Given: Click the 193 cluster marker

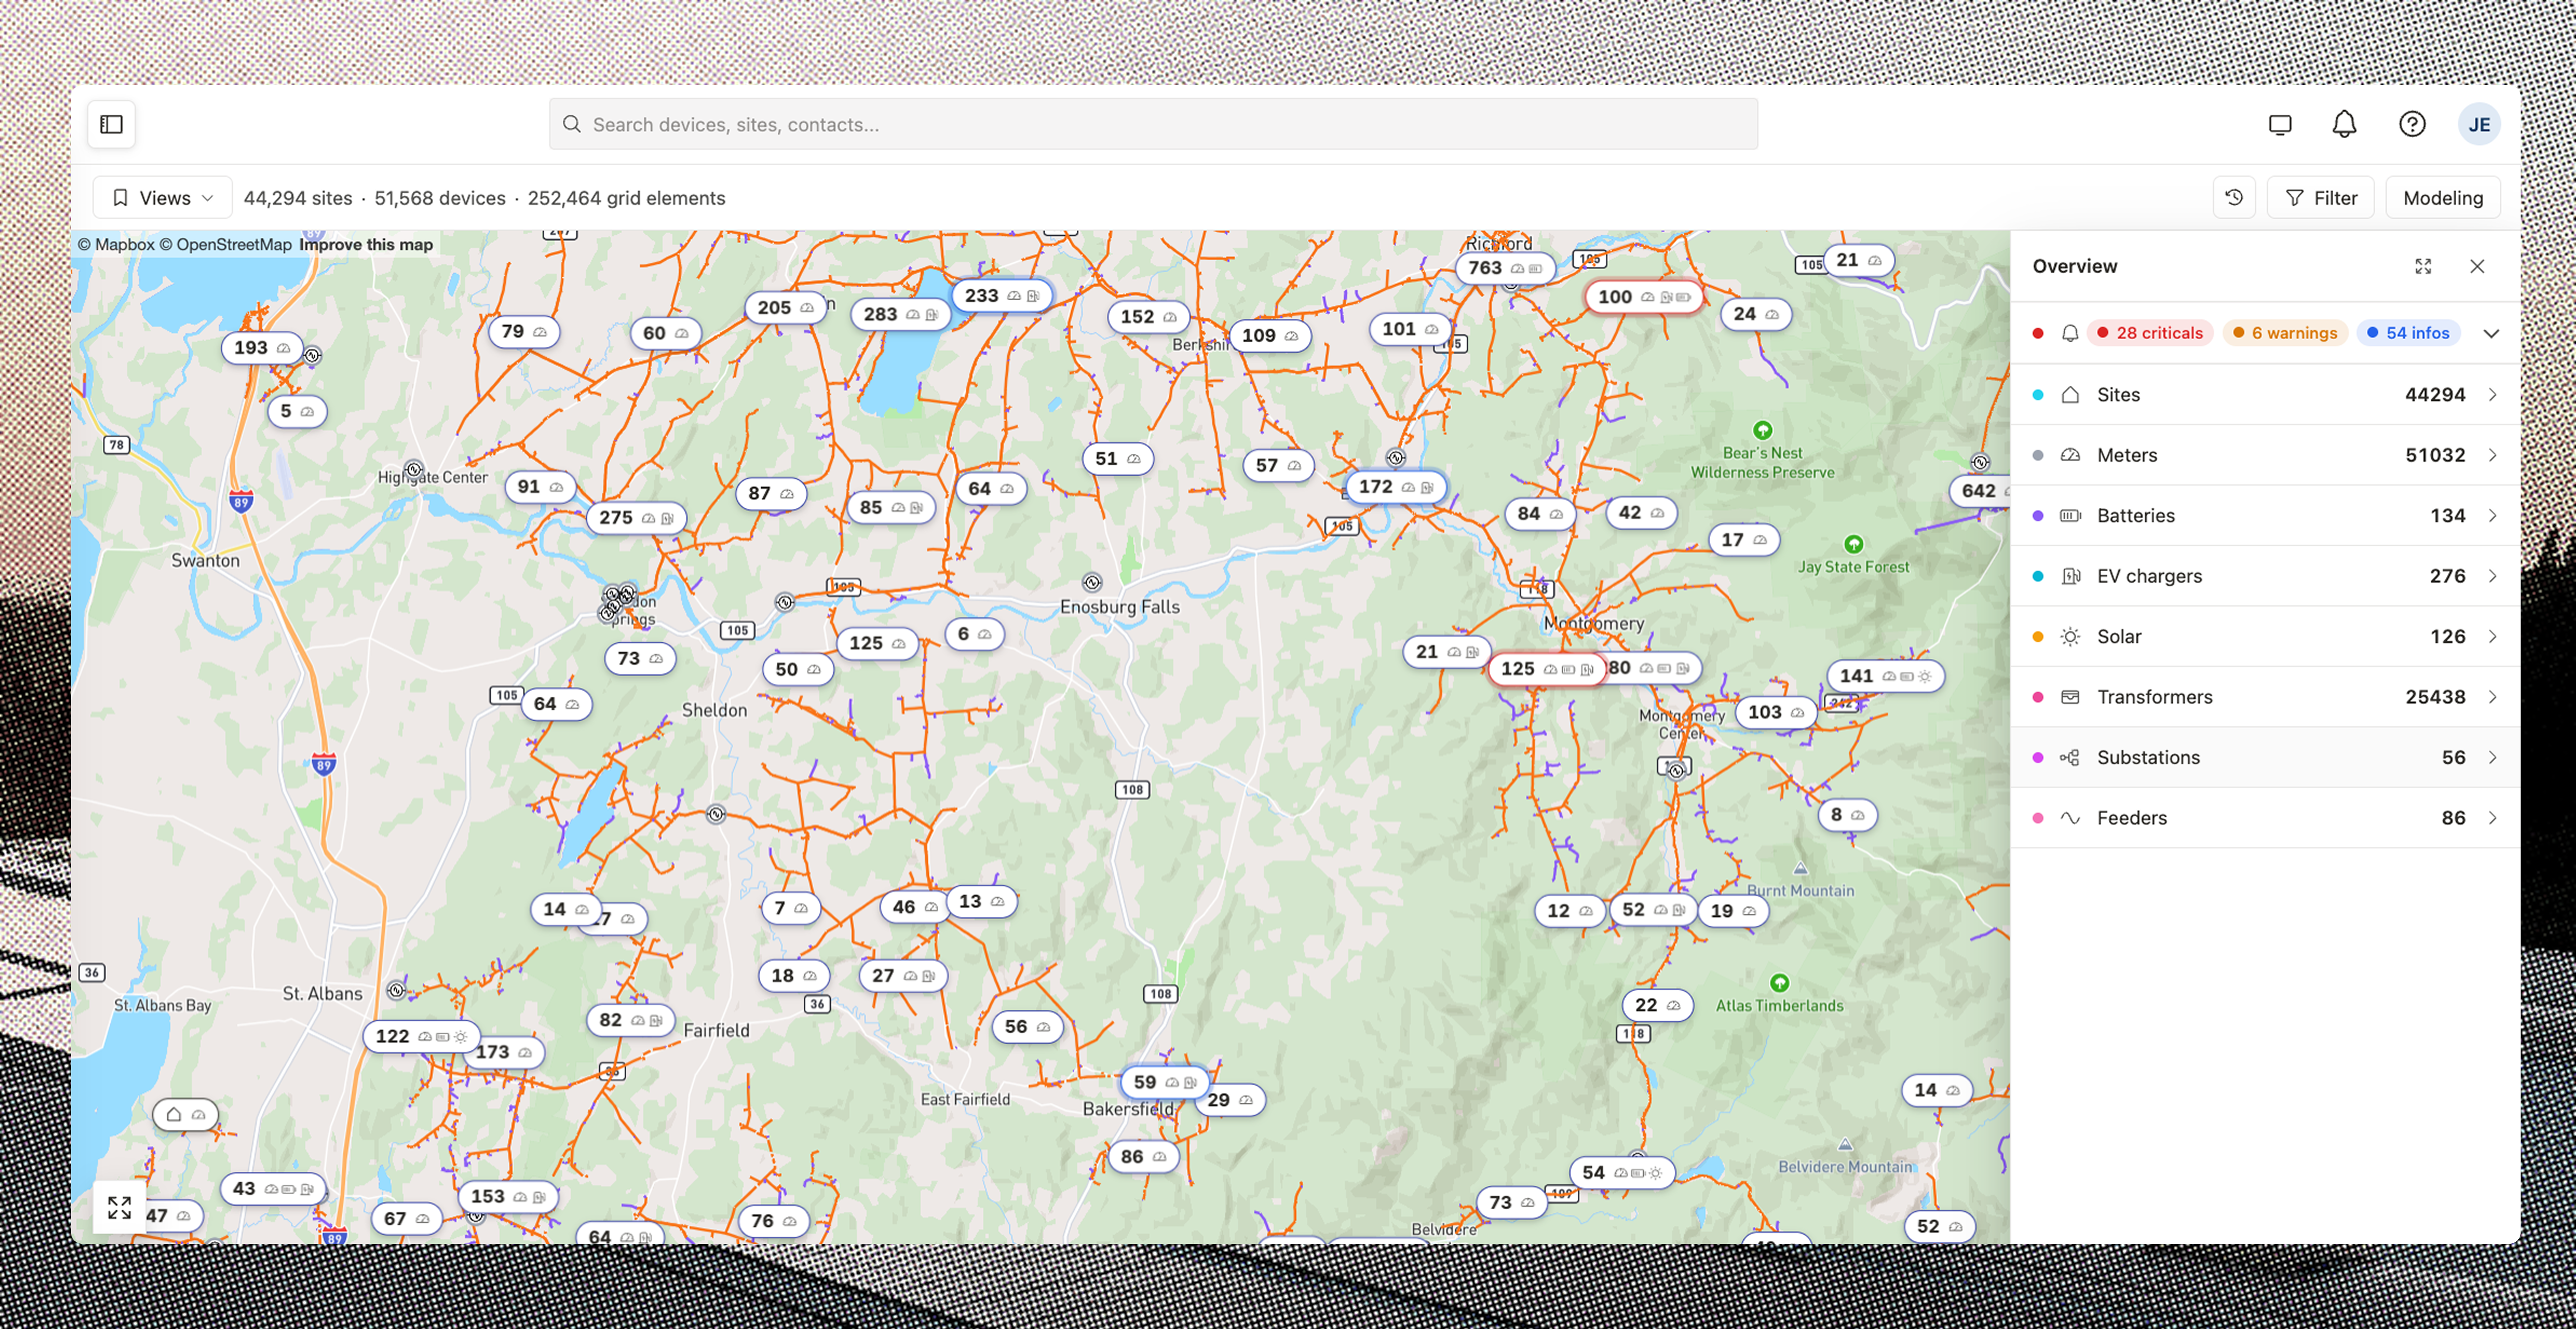Looking at the screenshot, I should (261, 348).
